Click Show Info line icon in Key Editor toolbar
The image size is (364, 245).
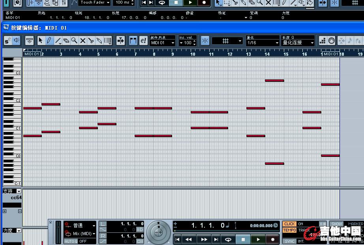29,41
